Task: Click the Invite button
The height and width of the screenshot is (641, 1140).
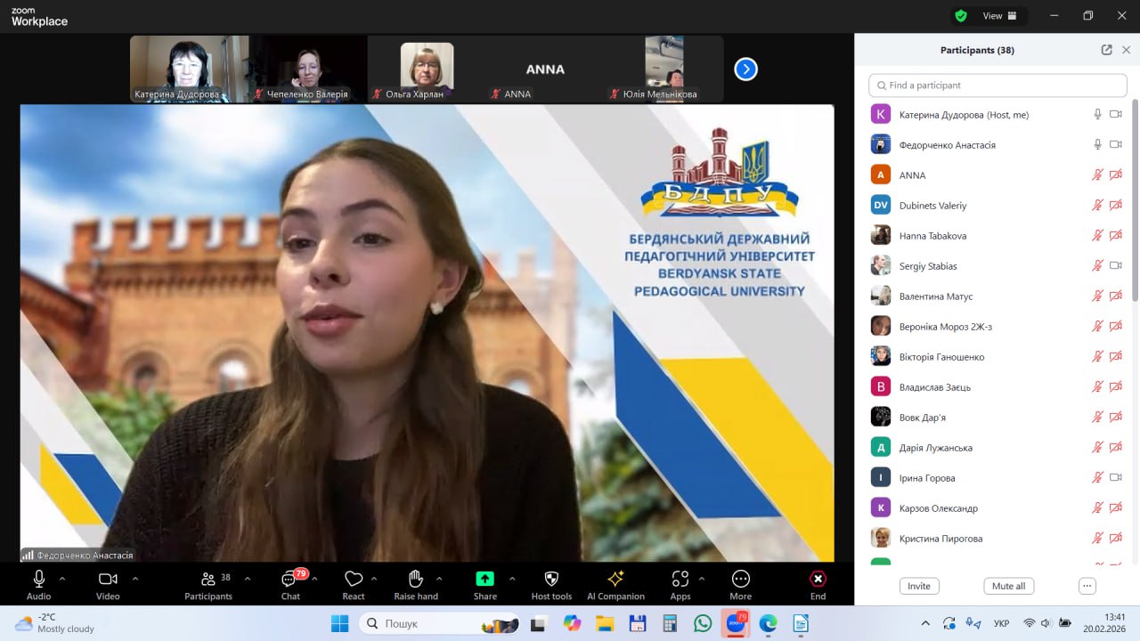Action: coord(919,586)
